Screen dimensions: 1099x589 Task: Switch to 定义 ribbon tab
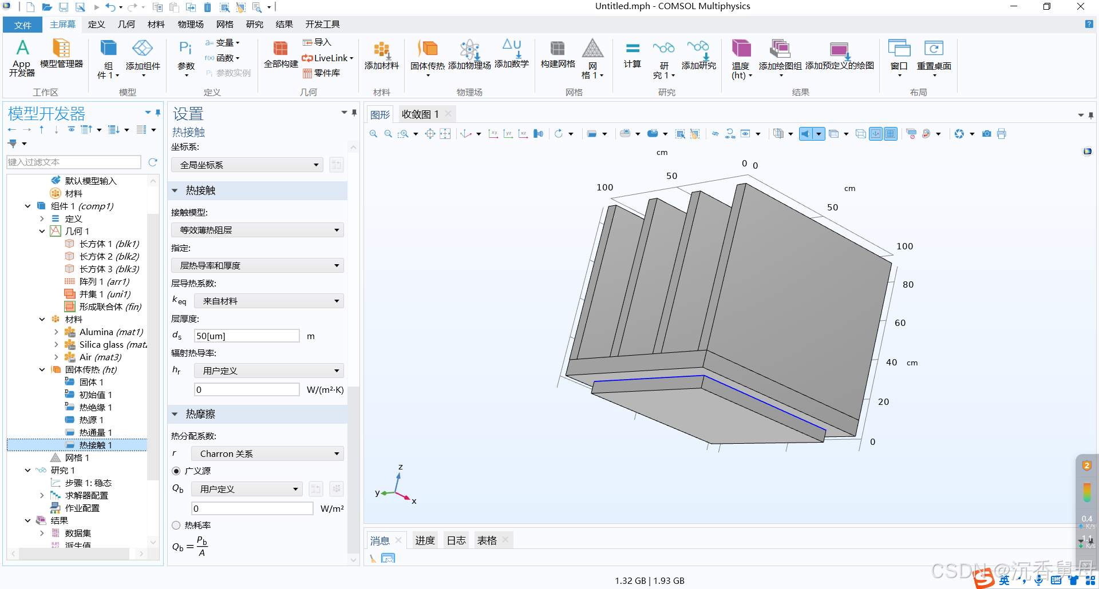click(x=96, y=25)
